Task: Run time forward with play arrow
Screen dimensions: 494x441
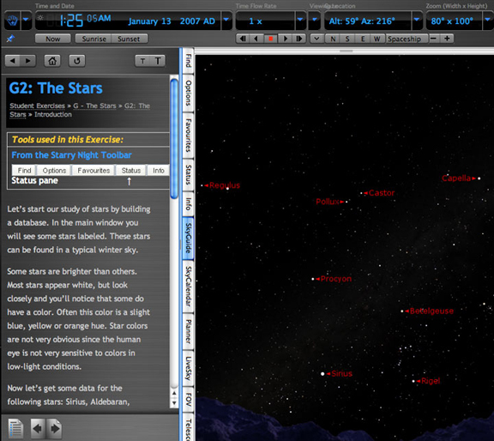Action: (286, 39)
